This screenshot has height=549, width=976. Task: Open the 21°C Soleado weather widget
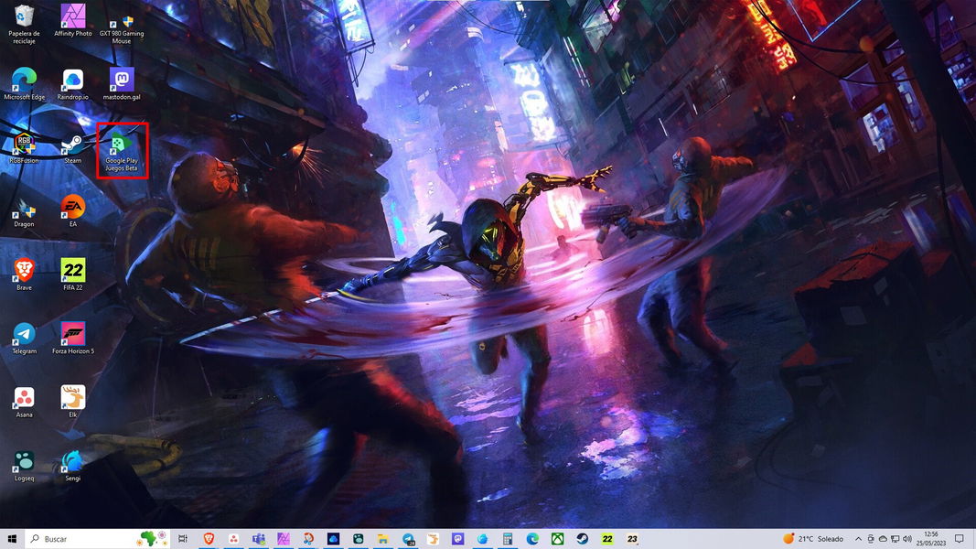pyautogui.click(x=813, y=539)
